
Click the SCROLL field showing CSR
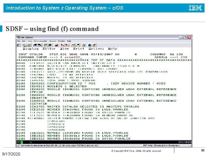184,57
